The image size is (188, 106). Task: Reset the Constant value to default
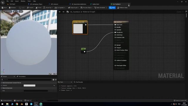[x=54, y=85]
